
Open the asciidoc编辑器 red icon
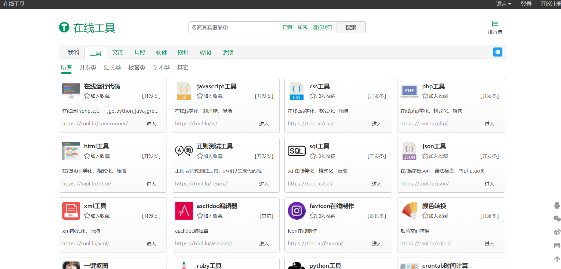pyautogui.click(x=184, y=211)
